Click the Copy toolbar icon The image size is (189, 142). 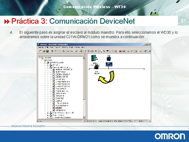(x=89, y=51)
